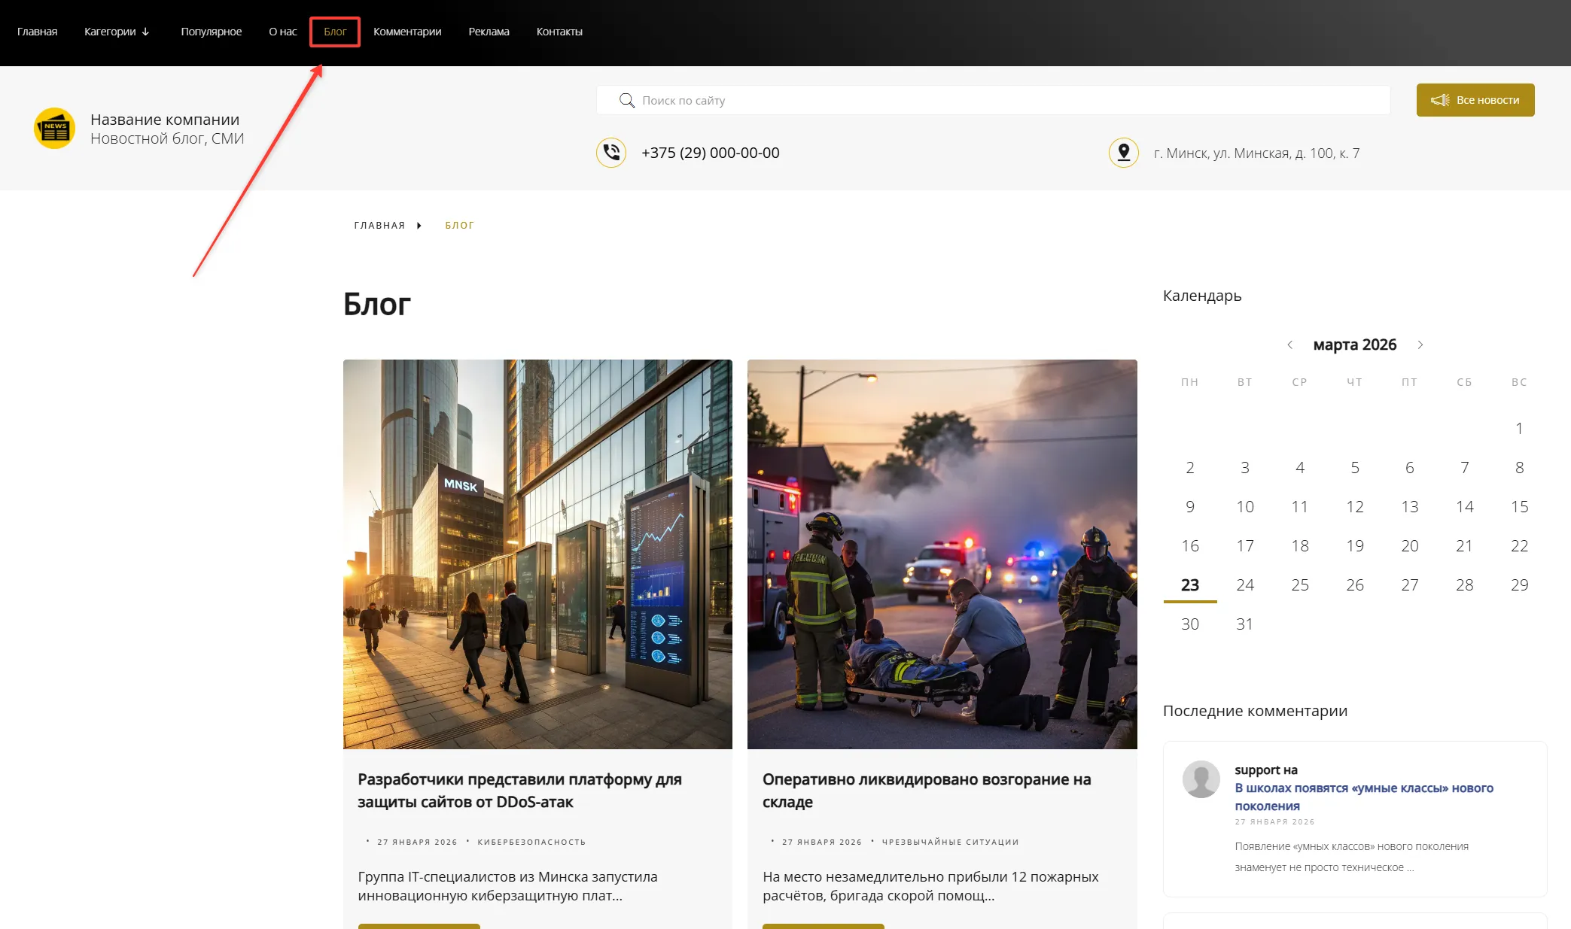Click the yellow newspaper company logo

pyautogui.click(x=54, y=129)
